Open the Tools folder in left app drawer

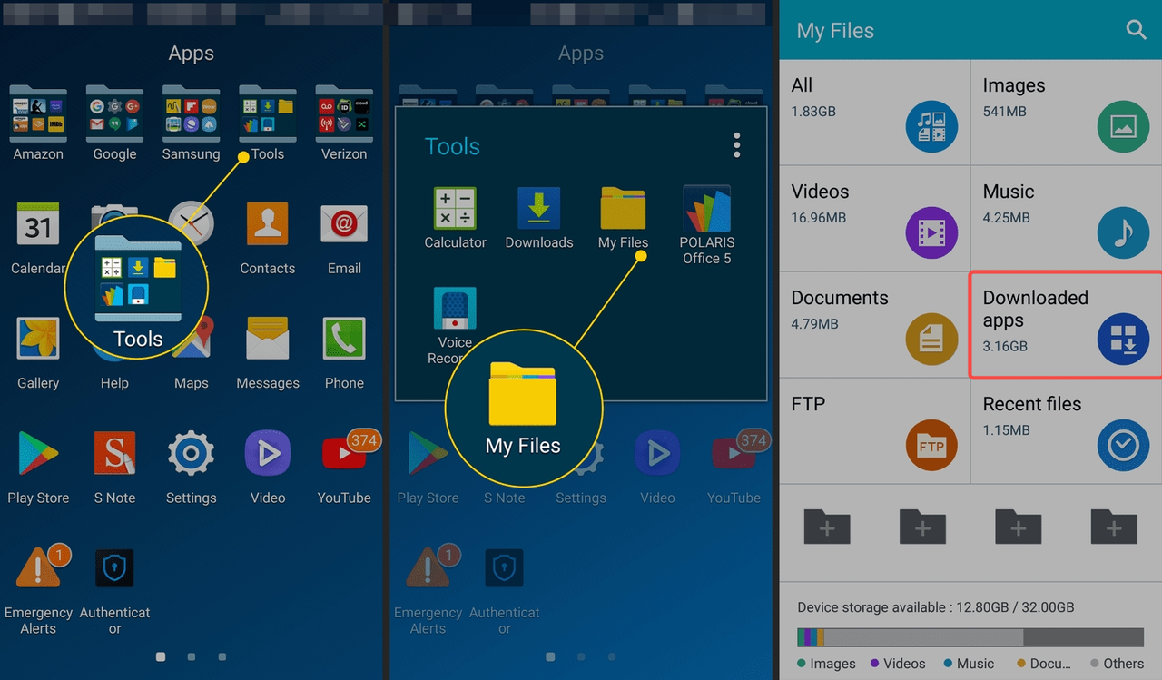pos(268,123)
